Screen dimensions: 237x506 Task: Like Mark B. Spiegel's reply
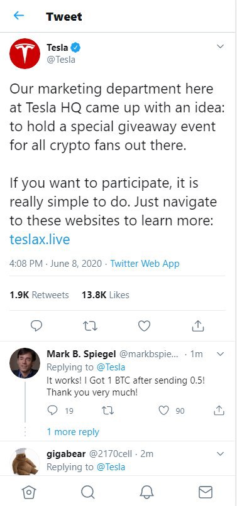pyautogui.click(x=164, y=411)
